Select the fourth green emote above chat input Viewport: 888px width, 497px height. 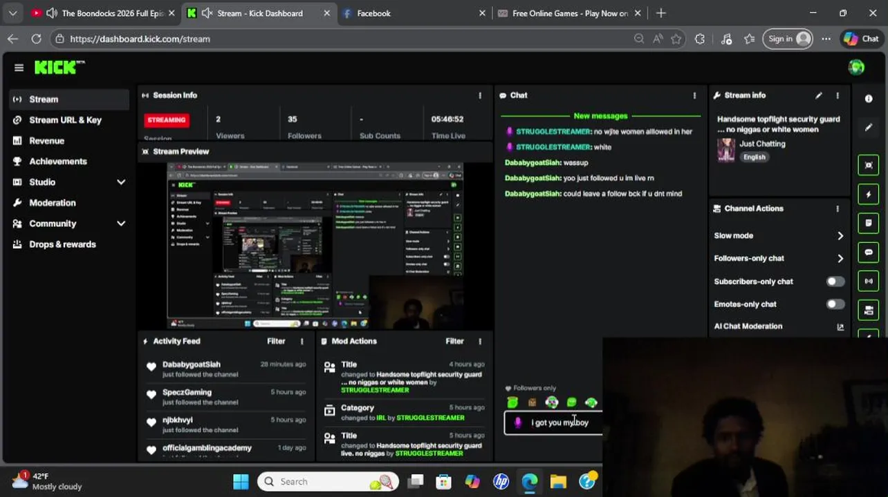tap(572, 402)
